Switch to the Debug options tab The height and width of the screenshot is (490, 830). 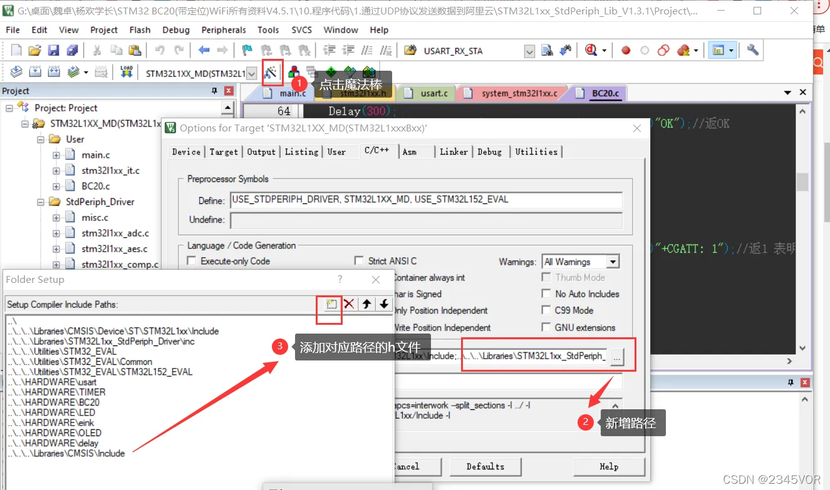click(489, 151)
